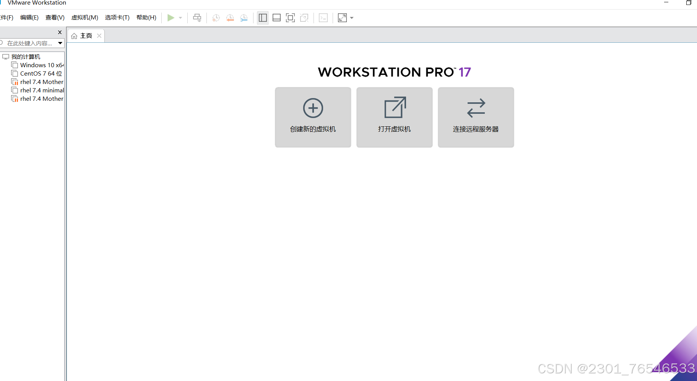The image size is (697, 381).
Task: Close the library sidebar panel
Action: coord(60,32)
